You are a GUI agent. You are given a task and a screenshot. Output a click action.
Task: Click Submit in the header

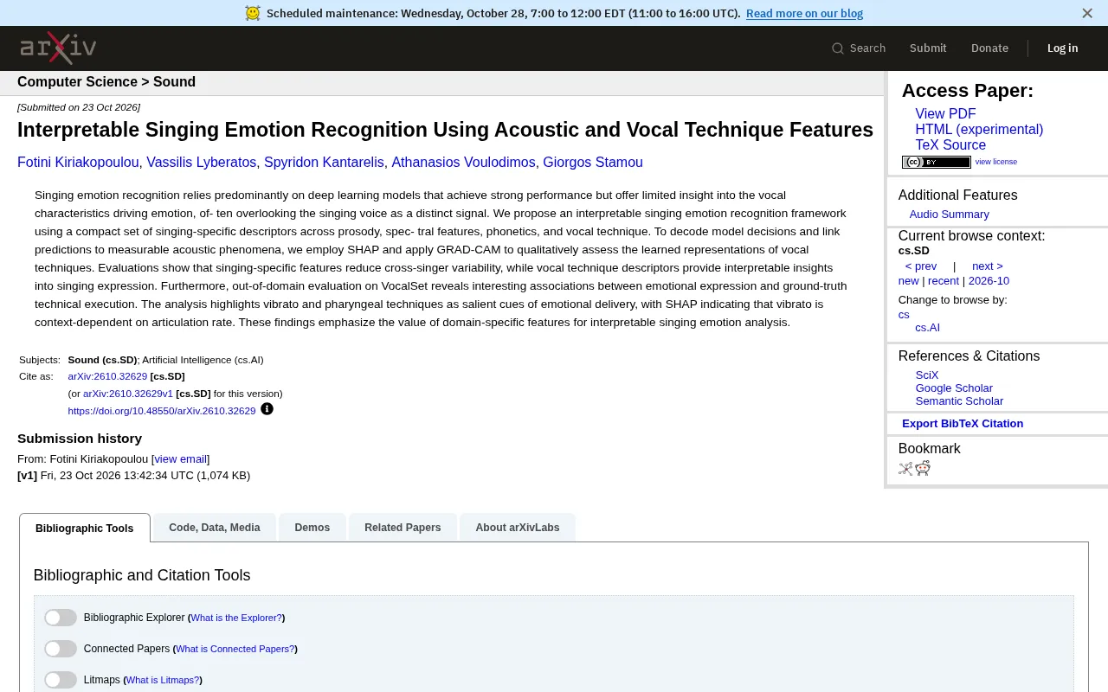[x=928, y=48]
